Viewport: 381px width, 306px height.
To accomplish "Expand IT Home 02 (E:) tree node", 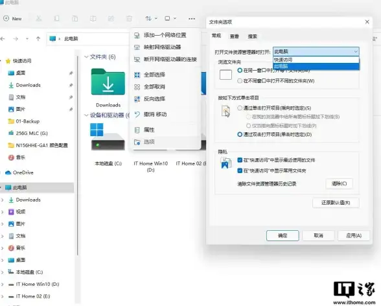I will 2,296.
